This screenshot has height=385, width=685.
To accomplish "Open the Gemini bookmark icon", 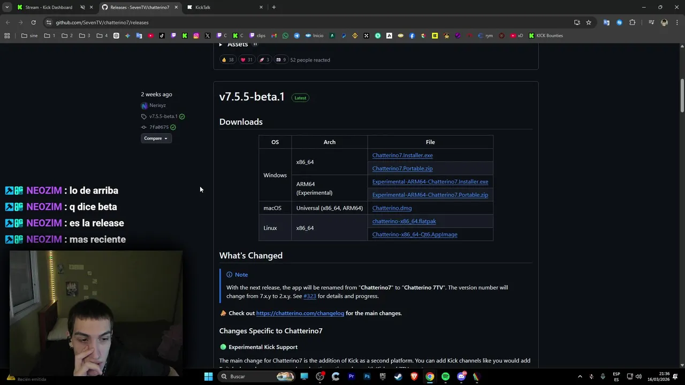I will point(128,36).
